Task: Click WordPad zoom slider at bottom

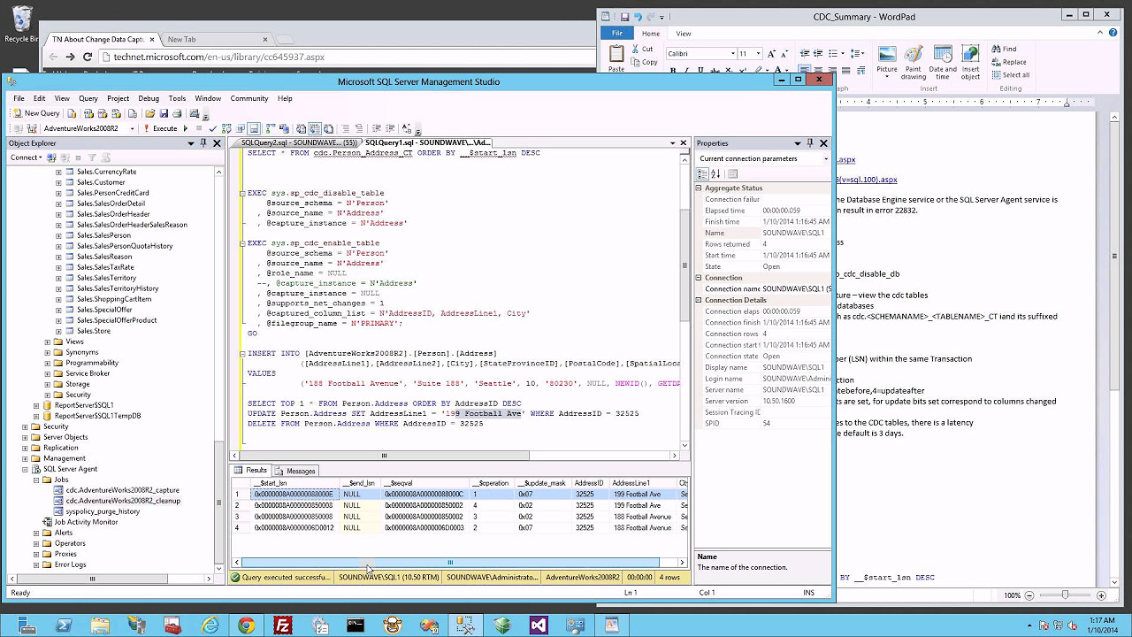Action: tap(1065, 595)
